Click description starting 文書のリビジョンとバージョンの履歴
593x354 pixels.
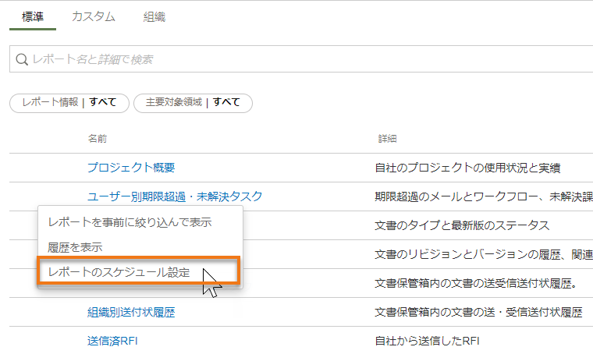pos(484,255)
